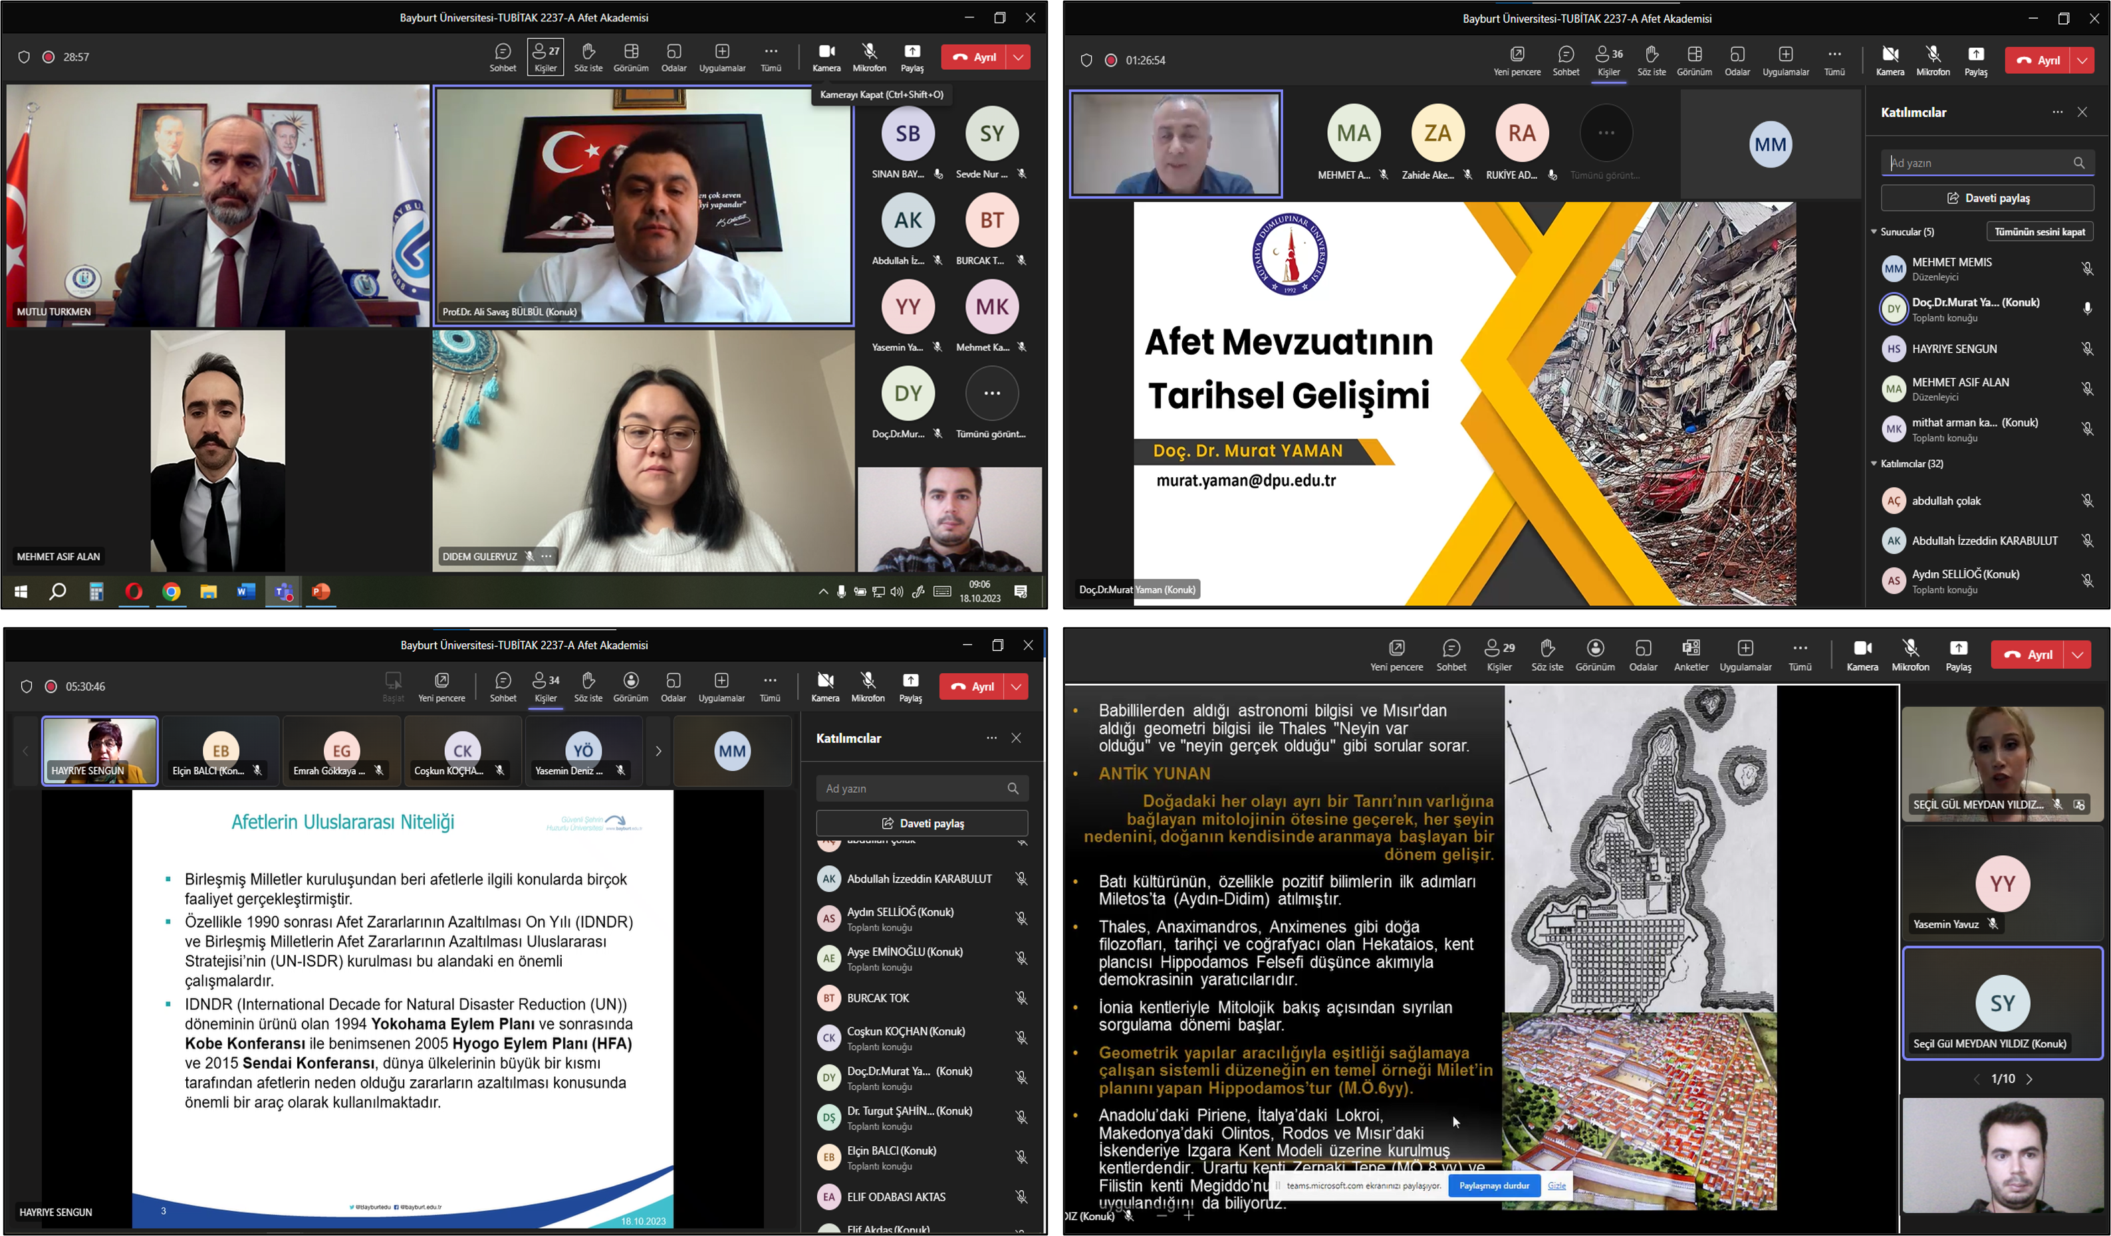Toggle HAYRIYE SENGUN mic in Sunucular list

[x=2086, y=349]
